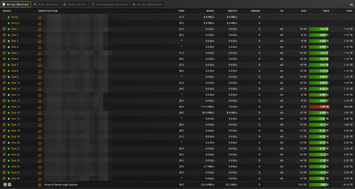This screenshot has width=355, height=189.
Task: Click the Disk 14 browse external-link icon
Action: click(x=4, y=107)
